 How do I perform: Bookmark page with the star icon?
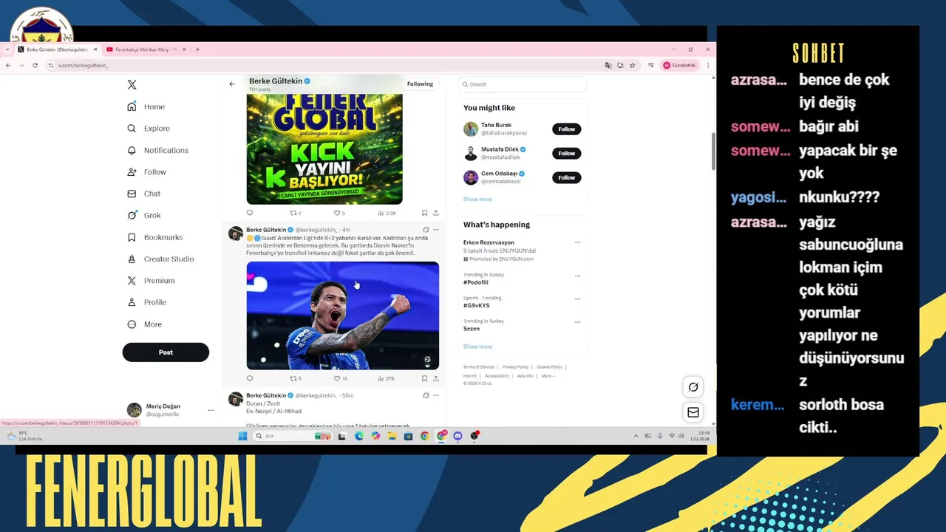coord(633,65)
